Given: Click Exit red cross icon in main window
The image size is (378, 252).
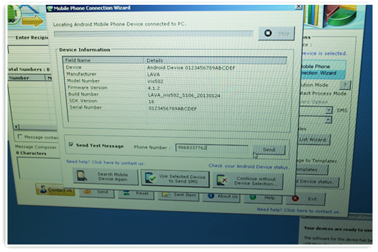Looking at the screenshot, I should click(x=295, y=198).
